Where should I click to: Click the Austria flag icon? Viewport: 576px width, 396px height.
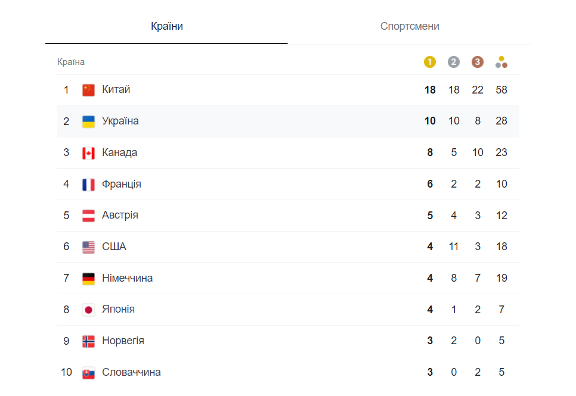88,216
